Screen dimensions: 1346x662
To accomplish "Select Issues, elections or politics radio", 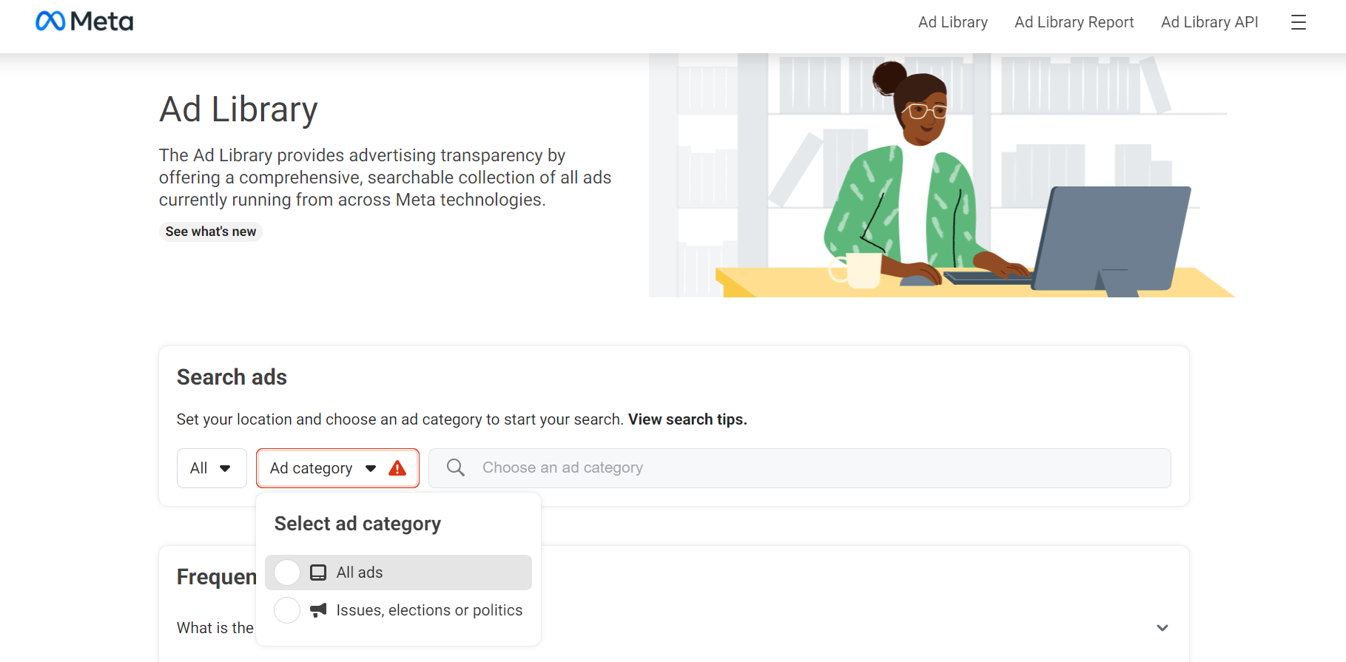I will [x=287, y=610].
